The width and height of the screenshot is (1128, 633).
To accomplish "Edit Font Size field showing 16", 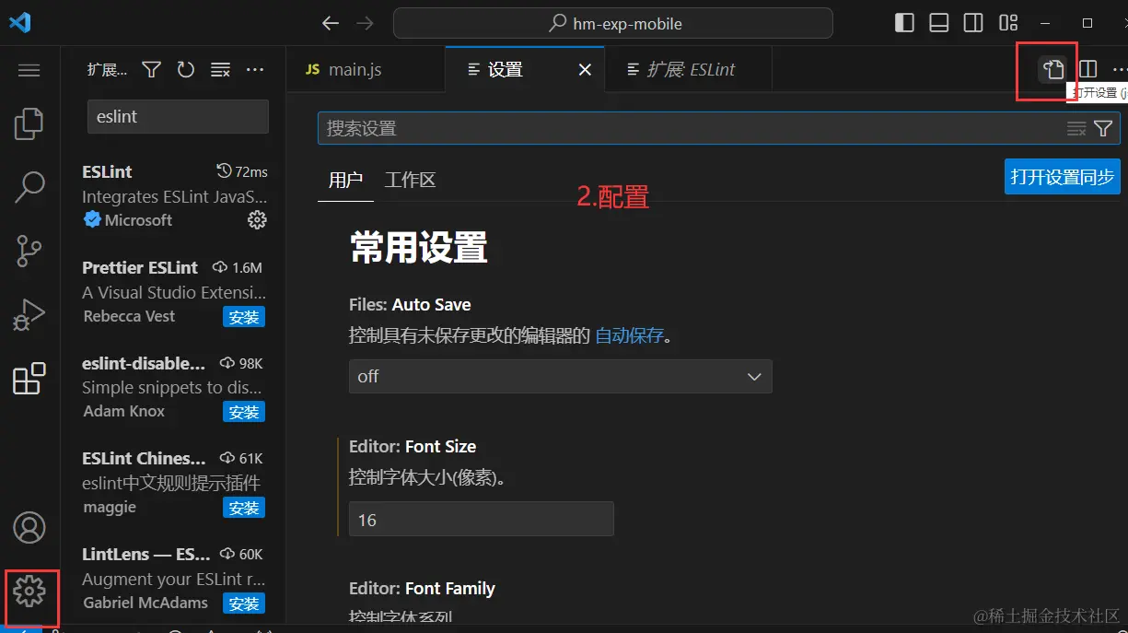I will click(481, 520).
